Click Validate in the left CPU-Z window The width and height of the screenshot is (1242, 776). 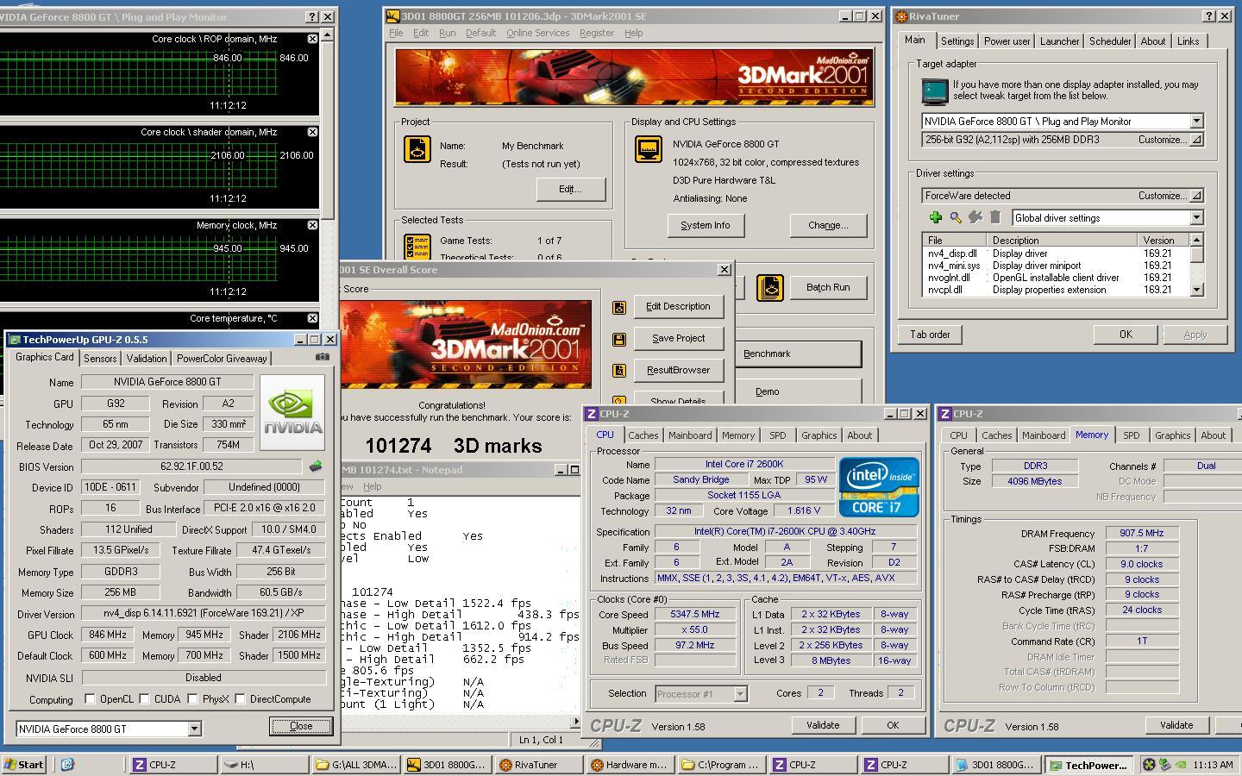(823, 725)
